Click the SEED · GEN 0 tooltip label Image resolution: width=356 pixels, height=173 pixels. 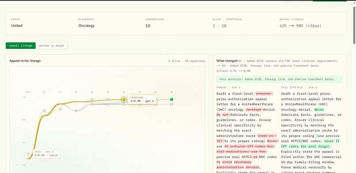pos(46,154)
